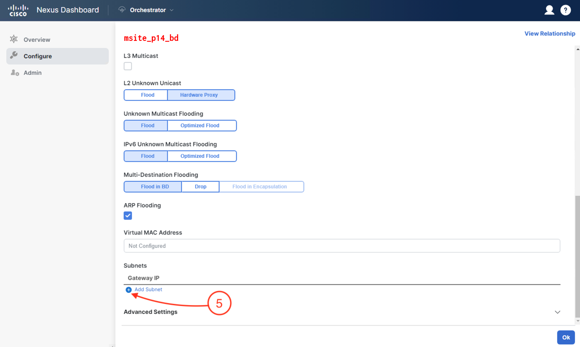
Task: Open the user profile icon
Action: (549, 10)
